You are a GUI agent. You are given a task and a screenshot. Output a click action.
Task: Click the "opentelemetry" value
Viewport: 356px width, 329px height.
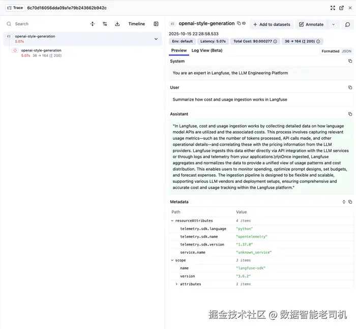[252, 237]
